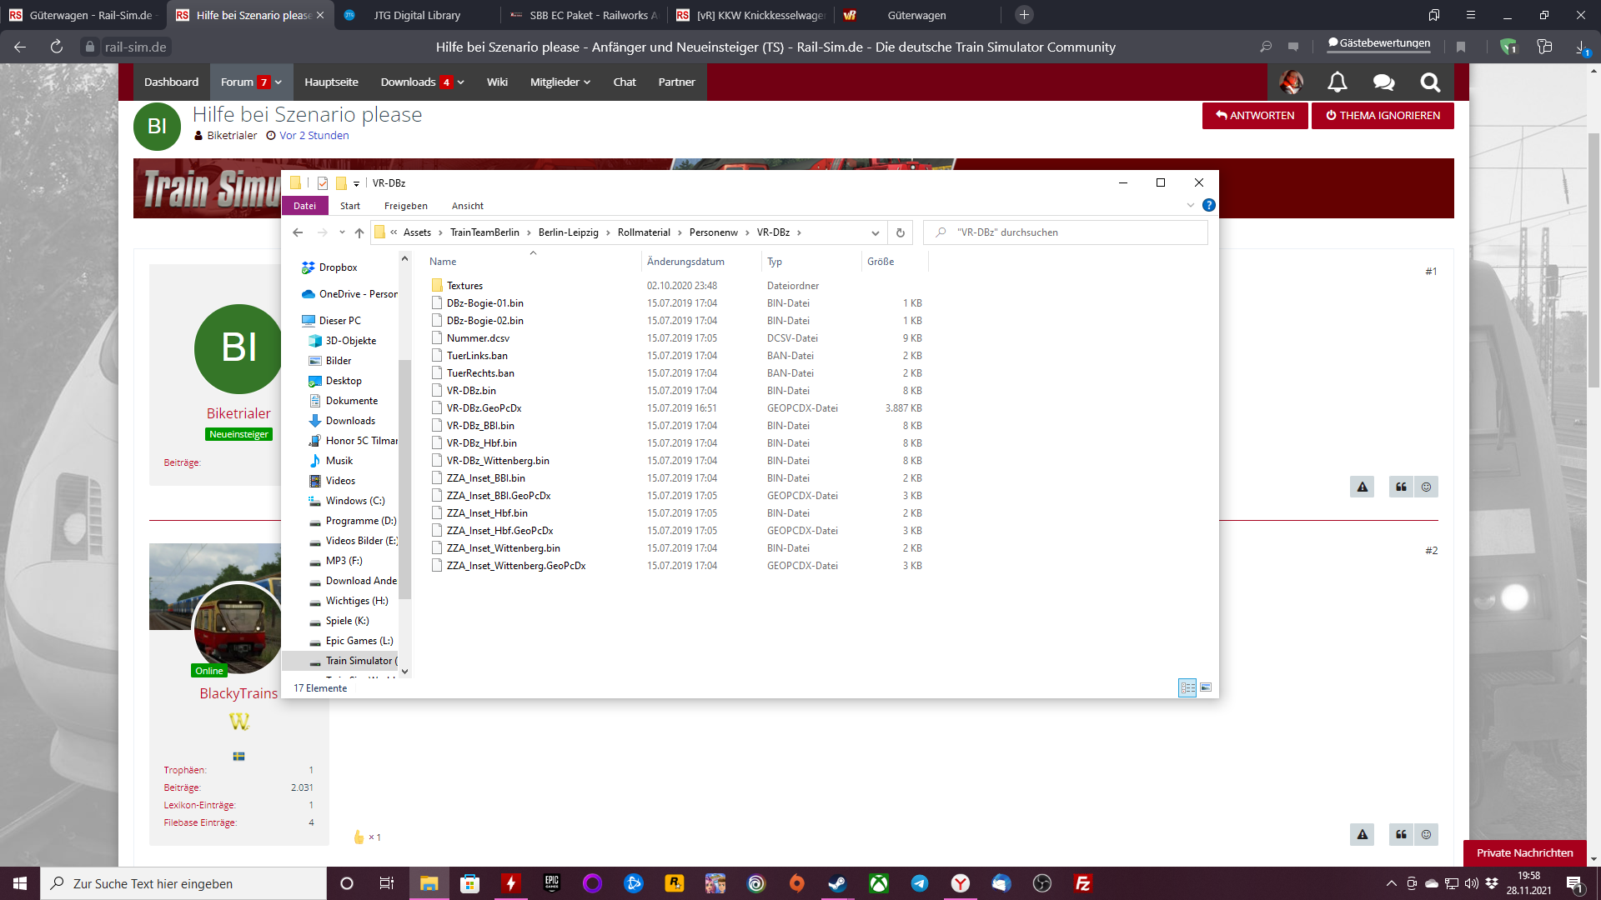
Task: Toggle Gästebewertungen in browser toolbar
Action: coord(1379,43)
